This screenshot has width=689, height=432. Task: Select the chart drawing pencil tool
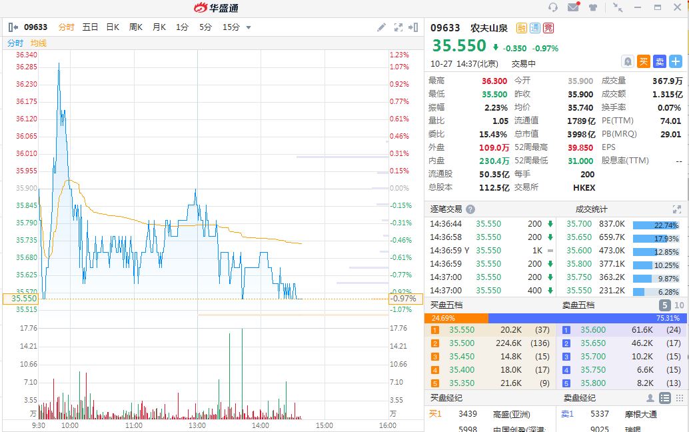click(381, 27)
